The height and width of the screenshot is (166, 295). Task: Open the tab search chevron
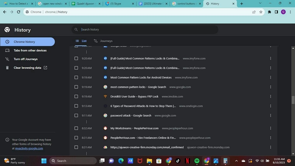coord(260,3)
